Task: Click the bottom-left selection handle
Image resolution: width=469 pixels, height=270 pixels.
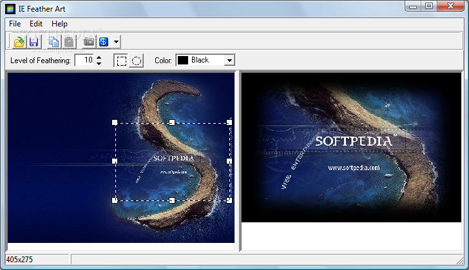Action: click(115, 200)
